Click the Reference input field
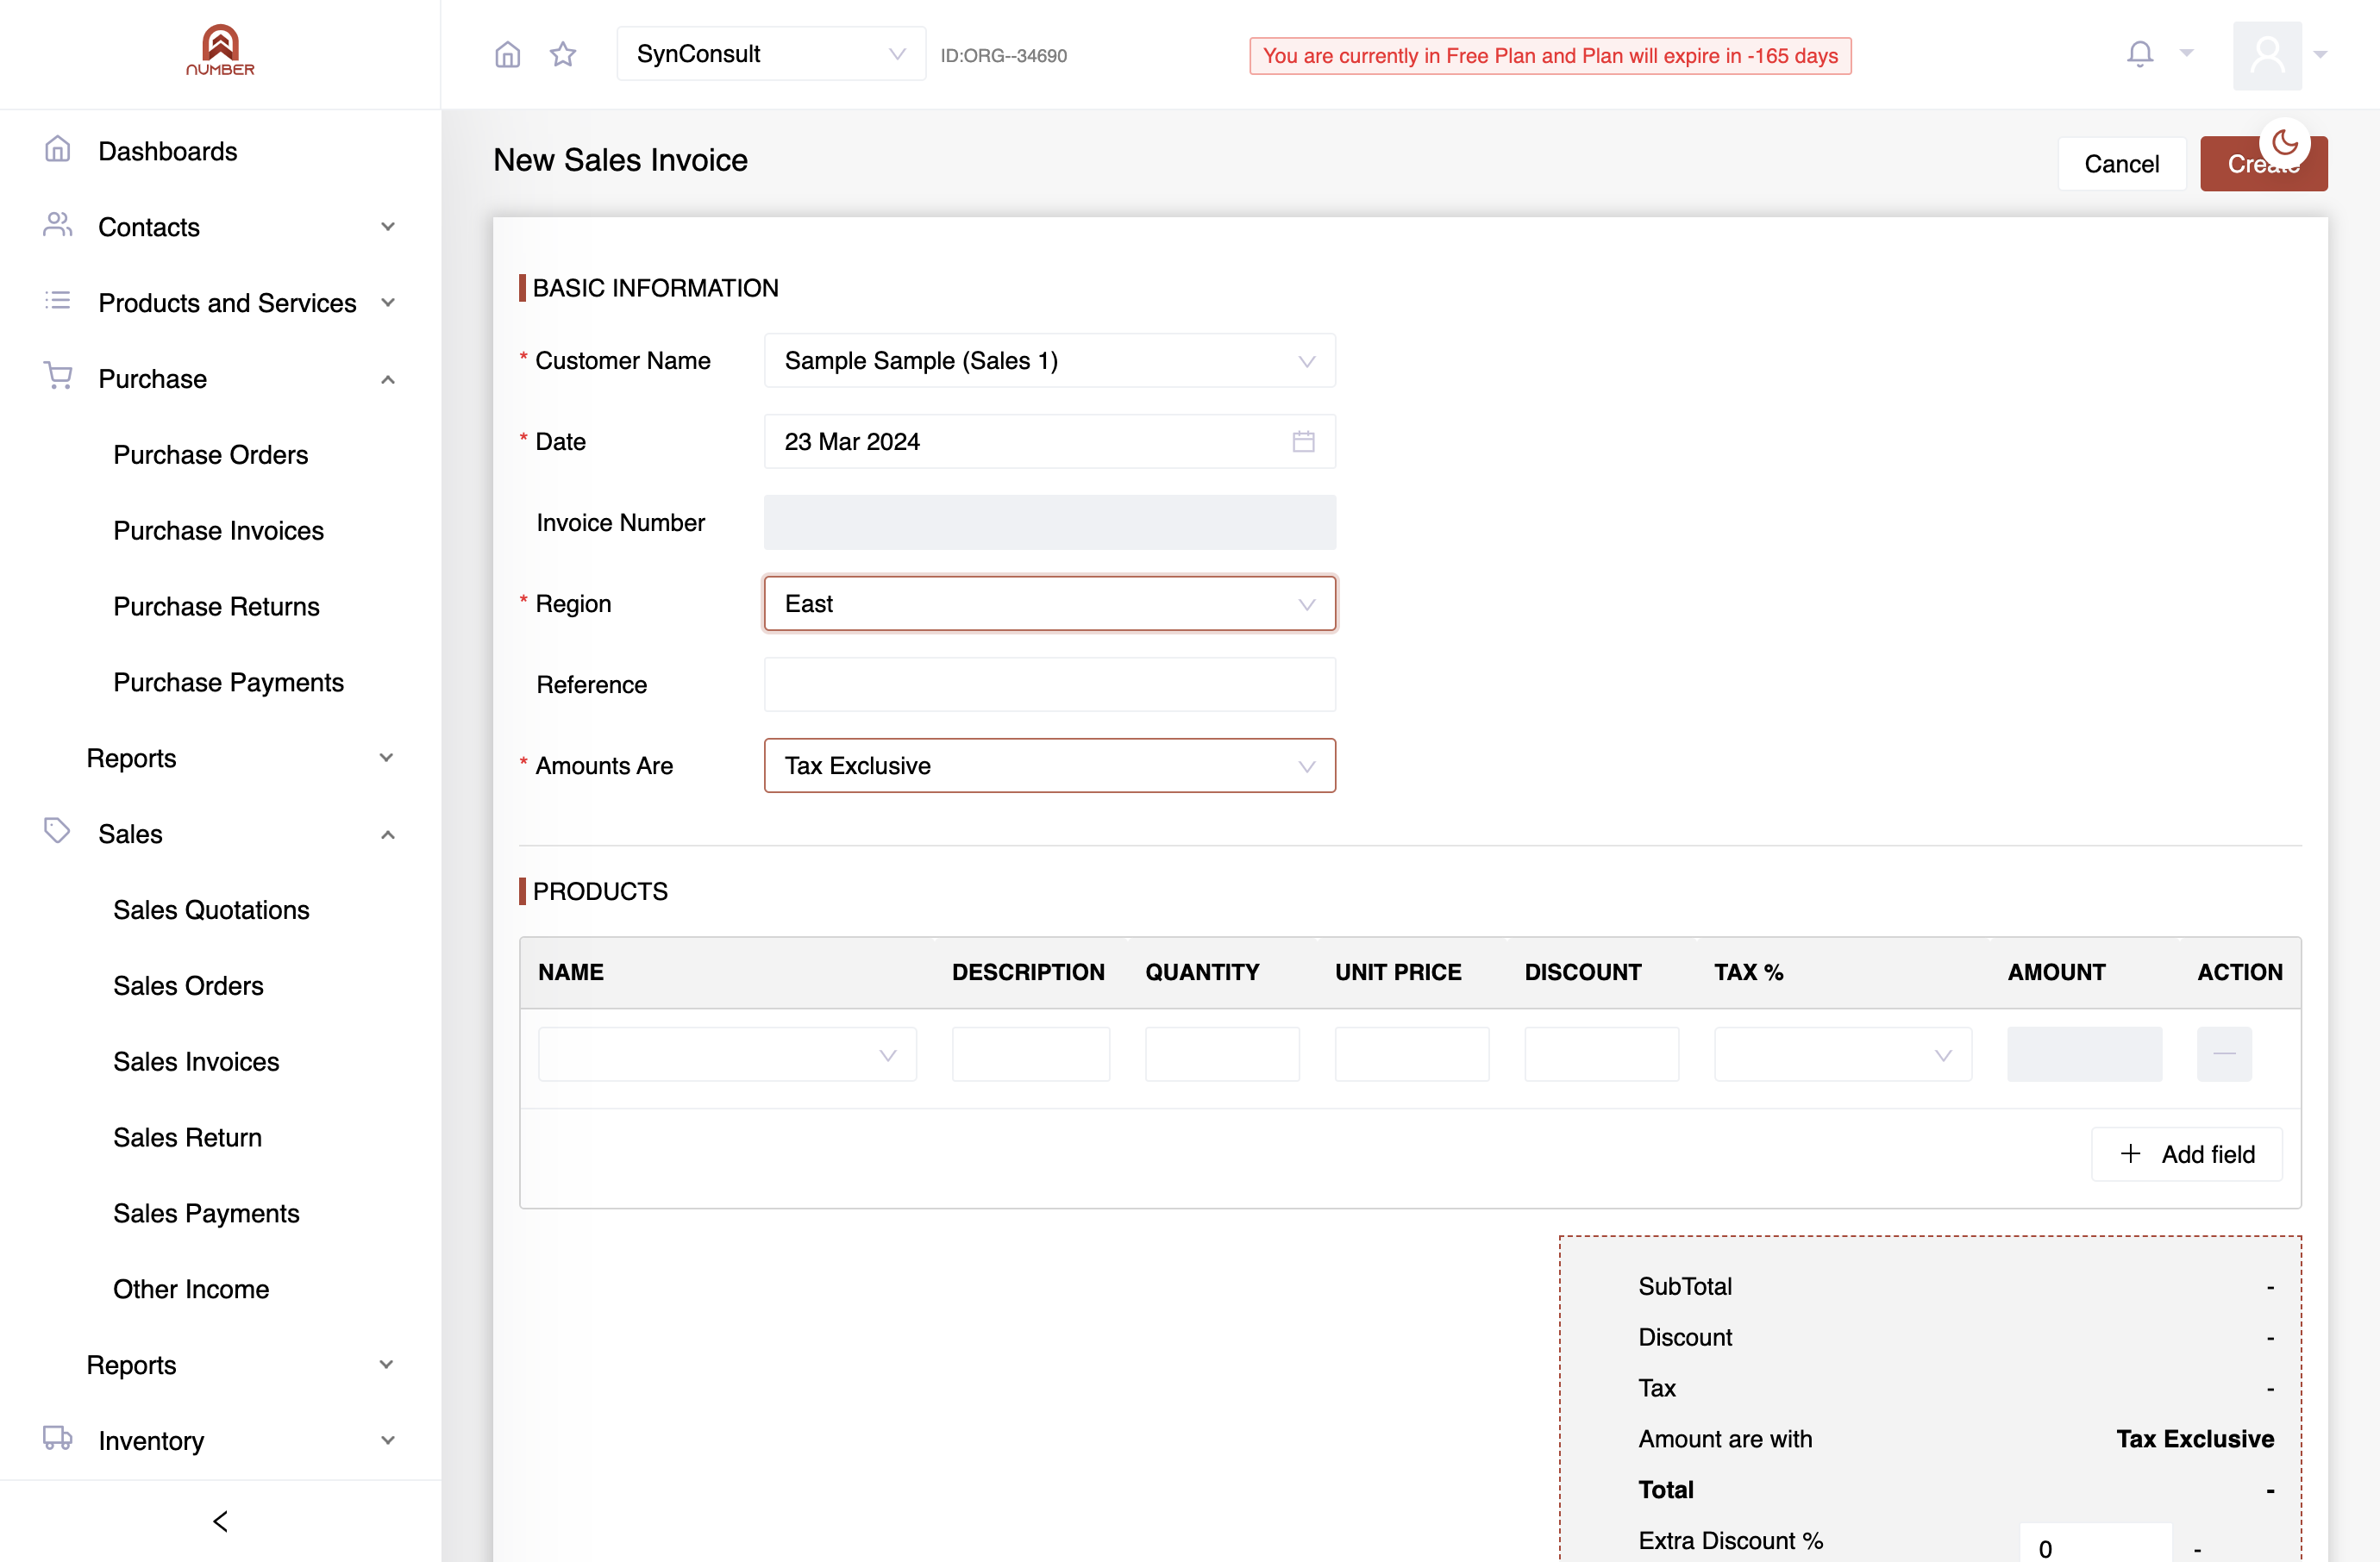Image resolution: width=2380 pixels, height=1562 pixels. pyautogui.click(x=1049, y=684)
